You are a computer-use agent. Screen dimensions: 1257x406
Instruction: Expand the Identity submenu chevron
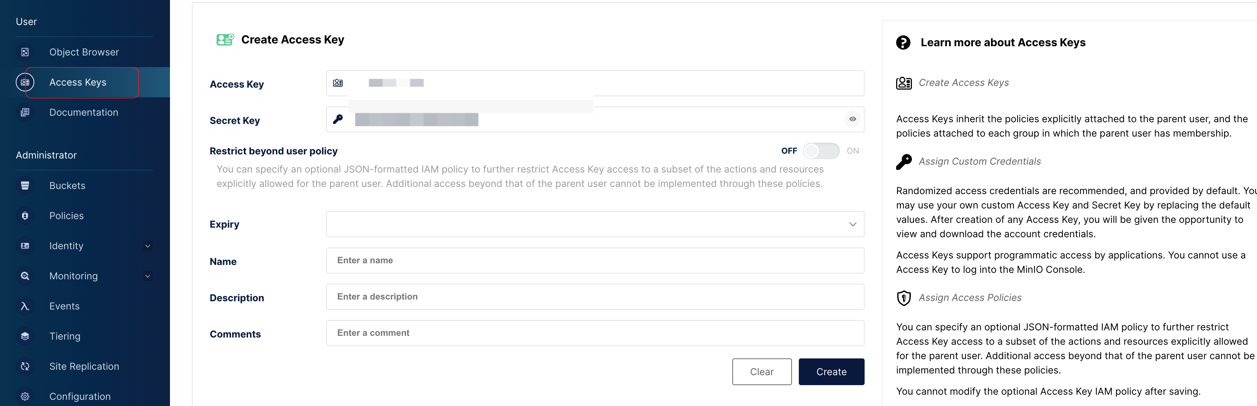(147, 246)
